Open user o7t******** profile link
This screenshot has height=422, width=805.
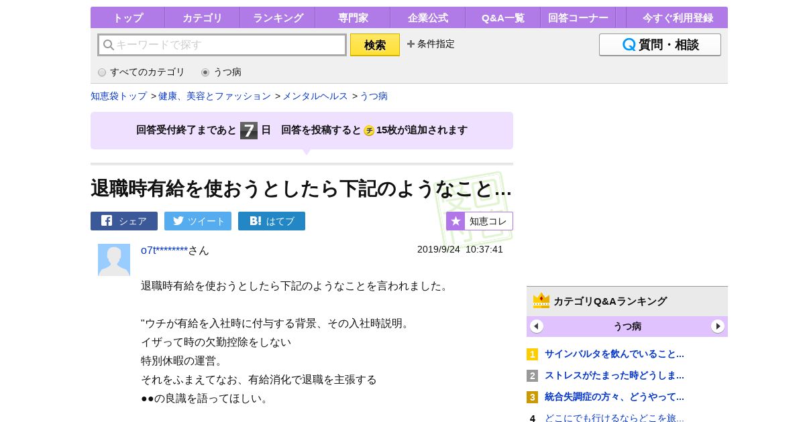coord(164,250)
